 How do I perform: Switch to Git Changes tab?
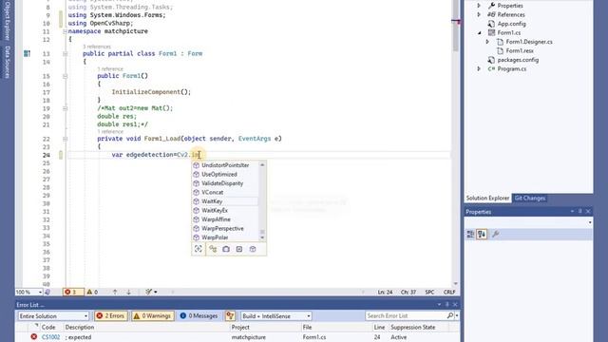(530, 199)
